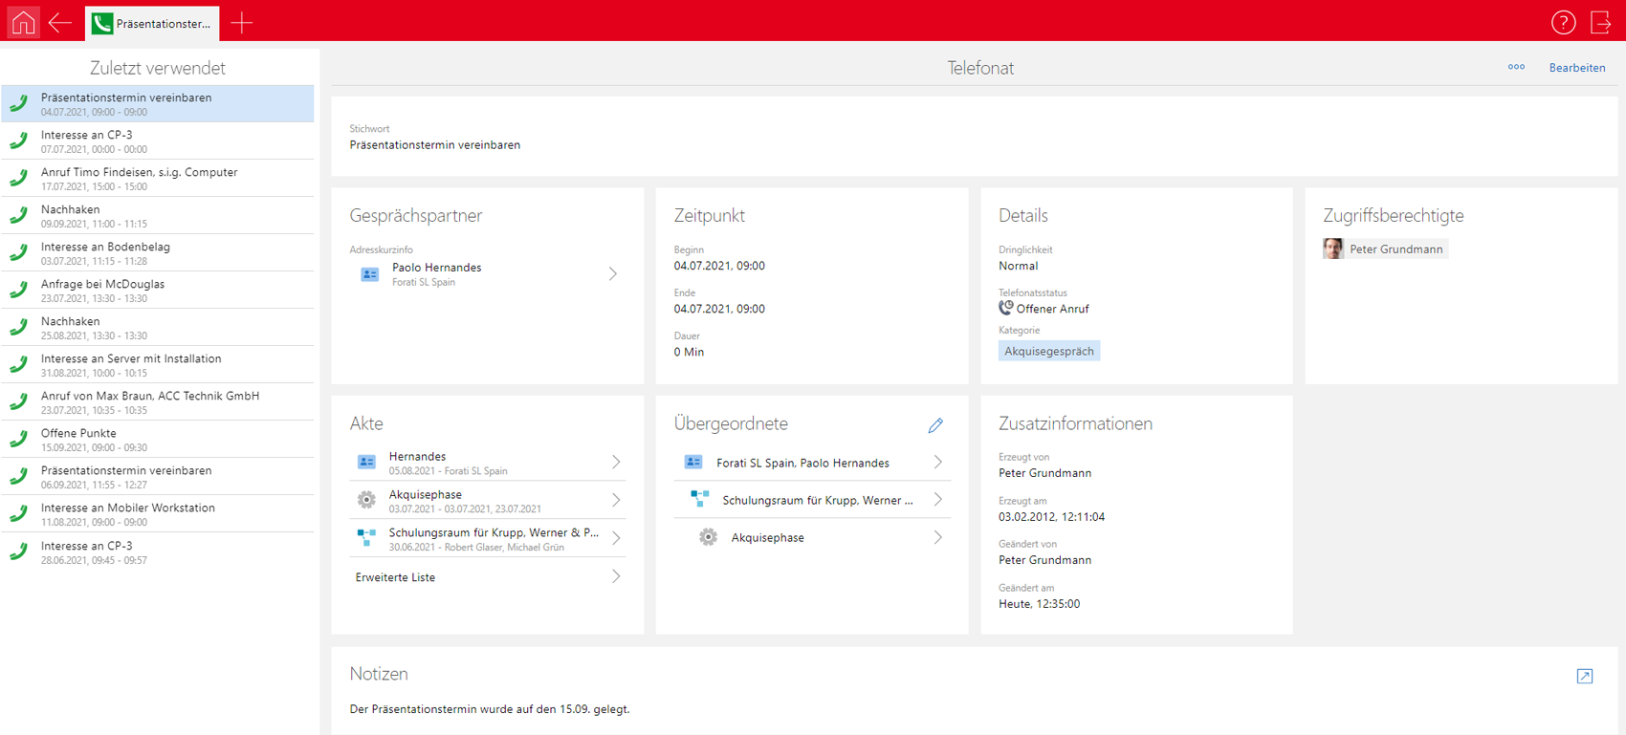Switch to the Präsentationster... tab
The width and height of the screenshot is (1626, 735).
point(152,23)
